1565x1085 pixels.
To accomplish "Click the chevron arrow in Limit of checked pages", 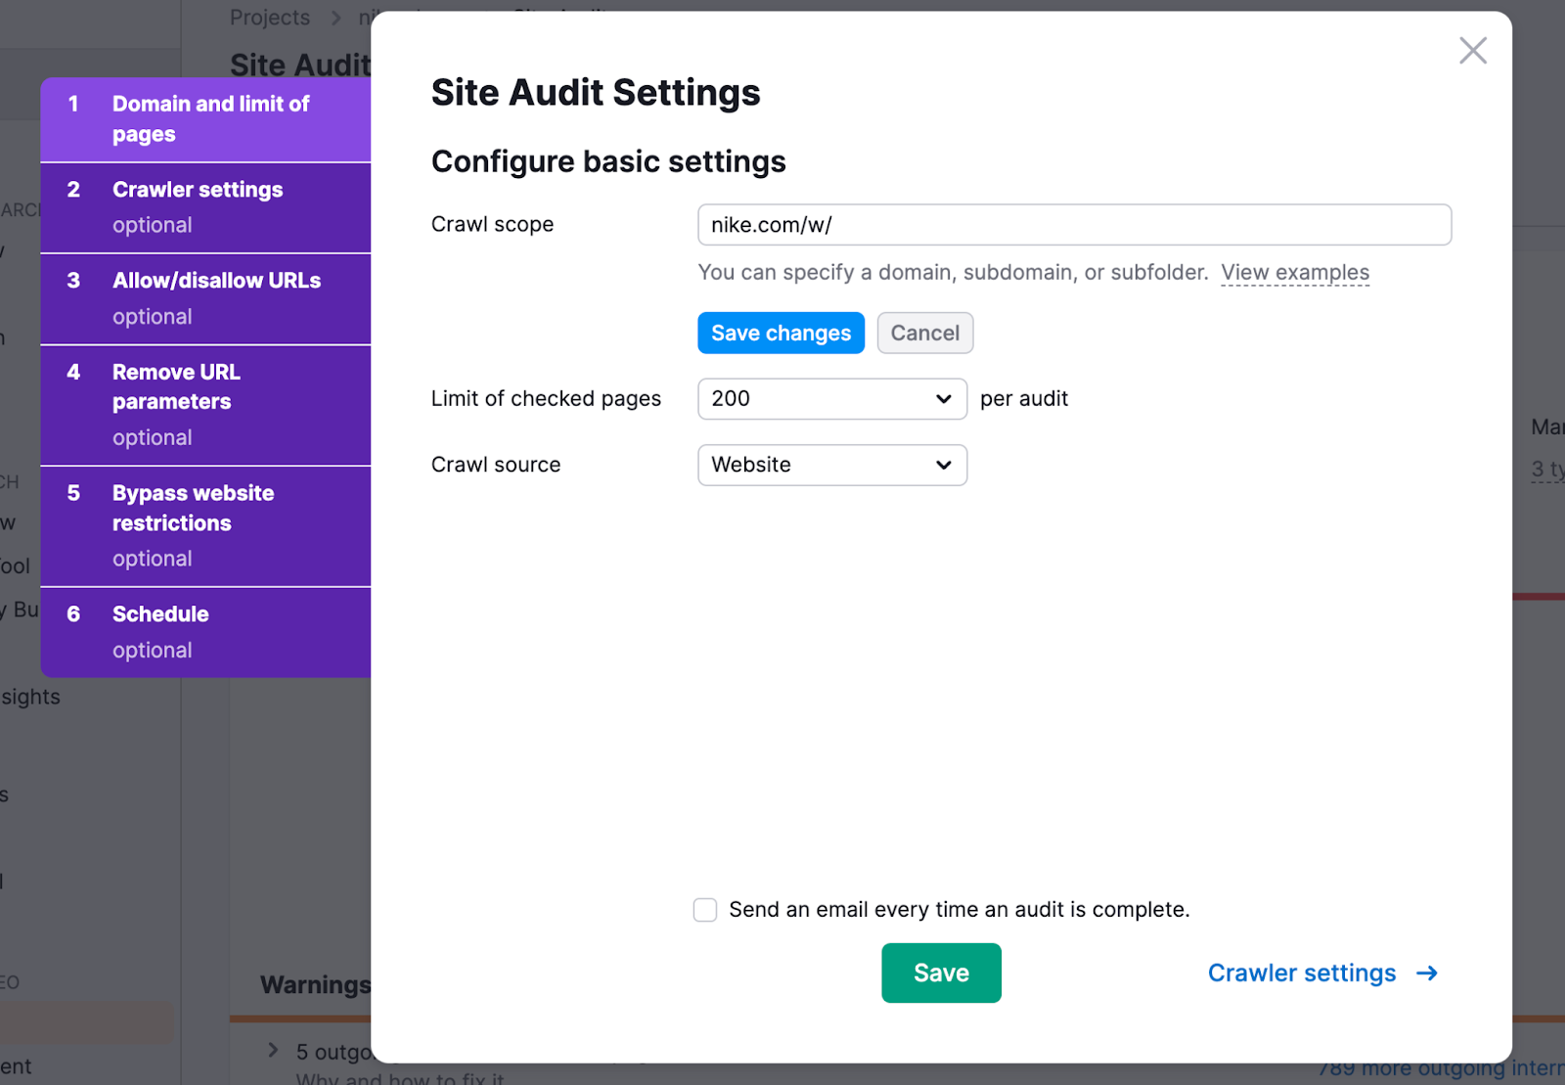I will coord(943,399).
